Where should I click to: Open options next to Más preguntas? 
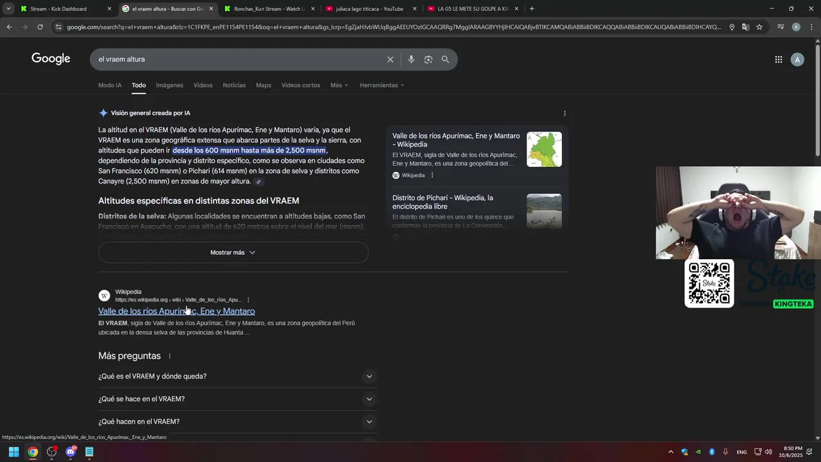tap(170, 356)
